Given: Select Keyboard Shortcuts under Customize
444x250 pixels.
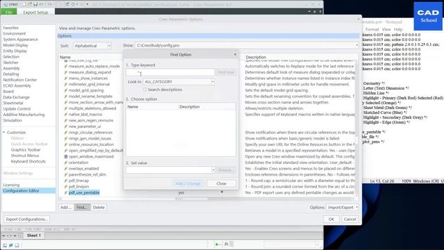Looking at the screenshot, I should pos(28,161).
